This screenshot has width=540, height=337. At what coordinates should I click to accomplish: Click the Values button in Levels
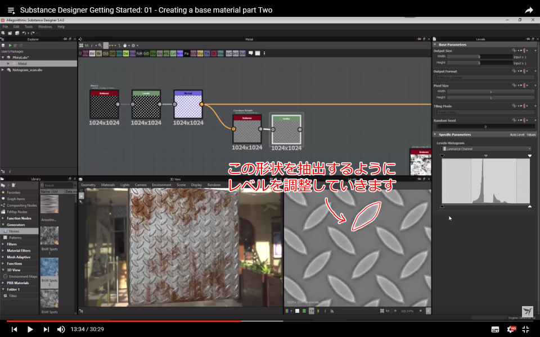click(x=531, y=135)
